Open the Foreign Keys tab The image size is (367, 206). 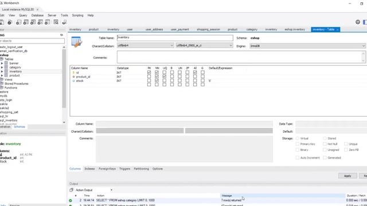(x=107, y=169)
